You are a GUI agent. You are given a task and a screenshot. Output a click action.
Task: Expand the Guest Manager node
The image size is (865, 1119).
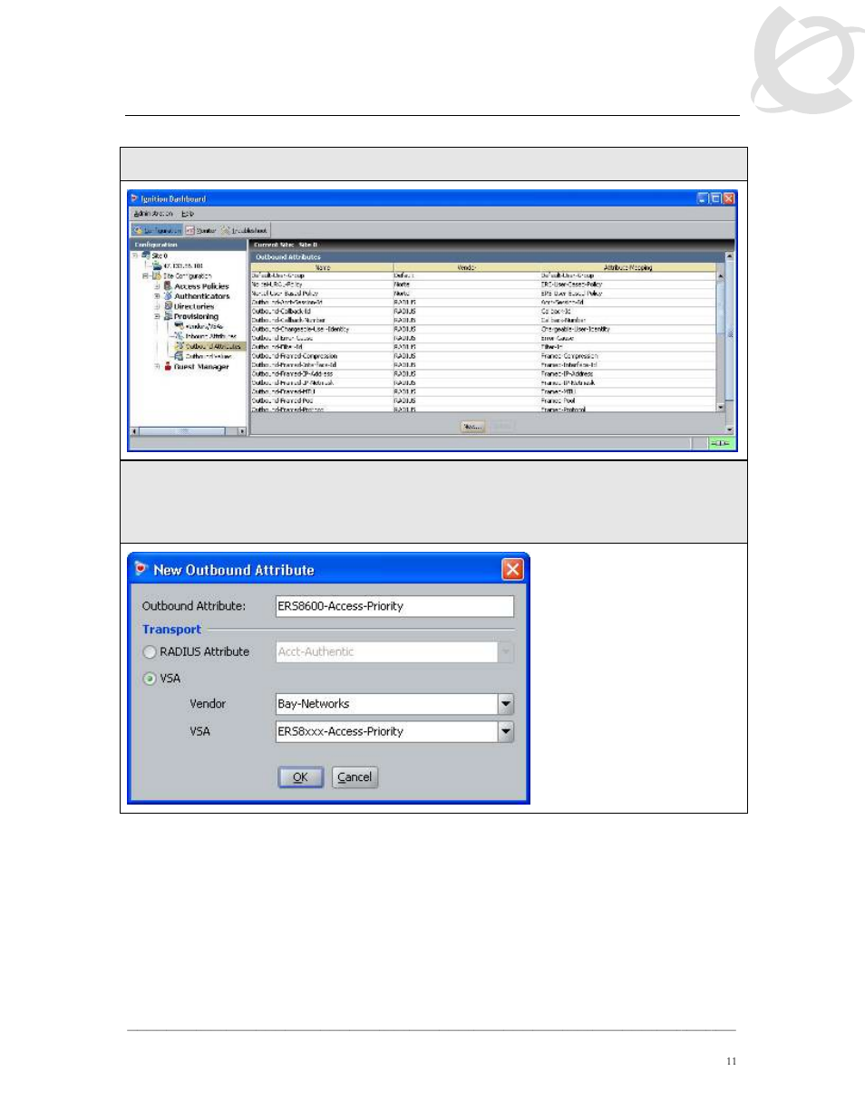click(x=157, y=366)
